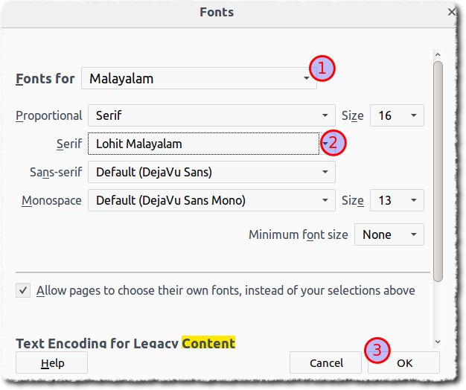Screen dimensions: 466x390
Task: Click the red annotation marker numbered 1
Action: tap(322, 69)
